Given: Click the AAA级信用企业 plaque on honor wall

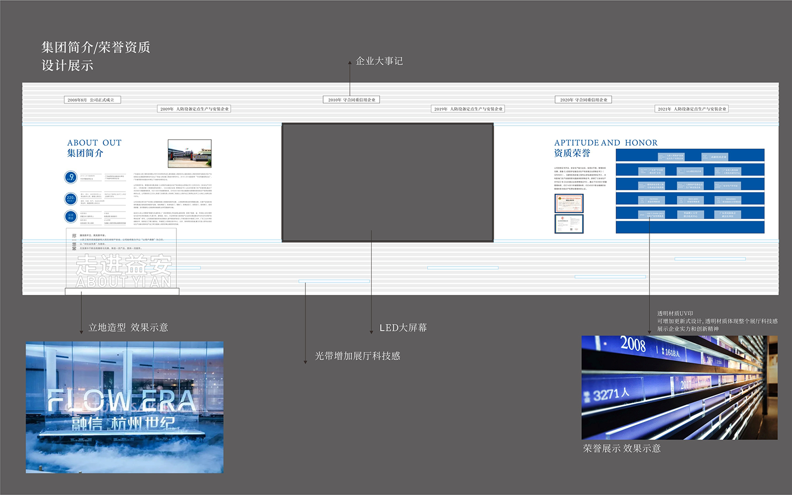Looking at the screenshot, I should click(690, 172).
